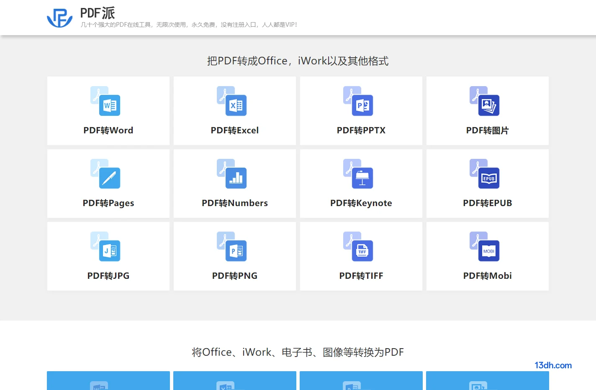
Task: Open the PDF转EPUB label link
Action: tap(488, 203)
